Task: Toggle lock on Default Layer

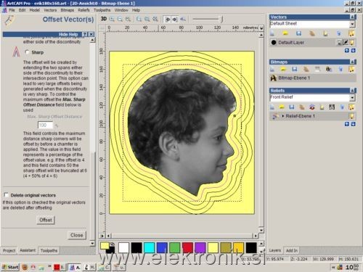Action: coord(339,43)
